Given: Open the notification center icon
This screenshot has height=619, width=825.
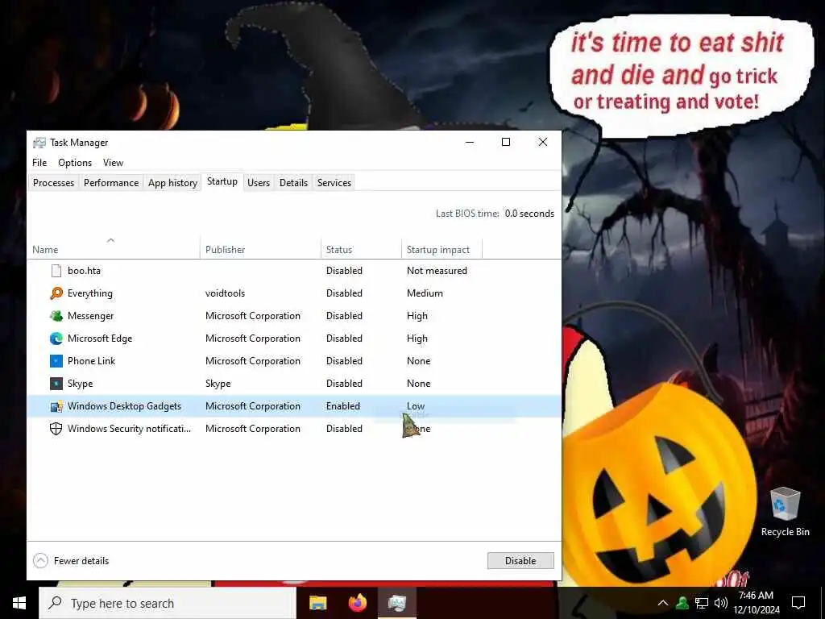Looking at the screenshot, I should click(798, 603).
